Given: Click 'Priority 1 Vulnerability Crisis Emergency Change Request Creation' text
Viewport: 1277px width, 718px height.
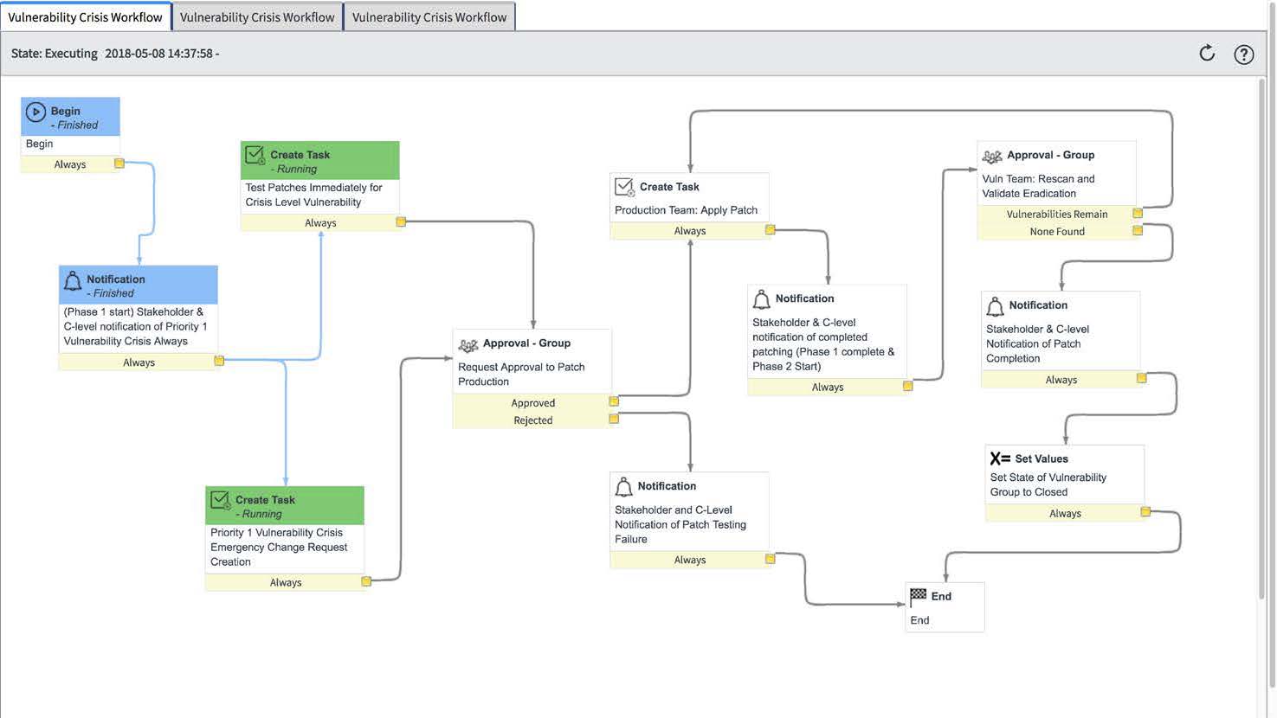Looking at the screenshot, I should click(x=279, y=547).
